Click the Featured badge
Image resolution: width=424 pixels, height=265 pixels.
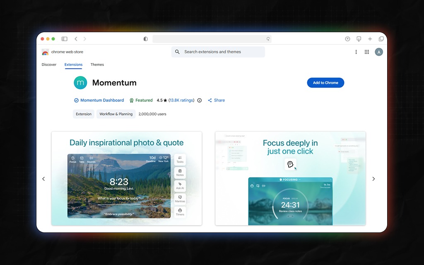141,100
